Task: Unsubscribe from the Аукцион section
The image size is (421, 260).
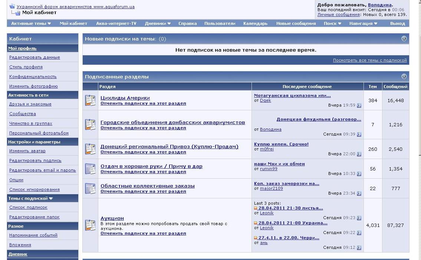Action: [x=143, y=233]
